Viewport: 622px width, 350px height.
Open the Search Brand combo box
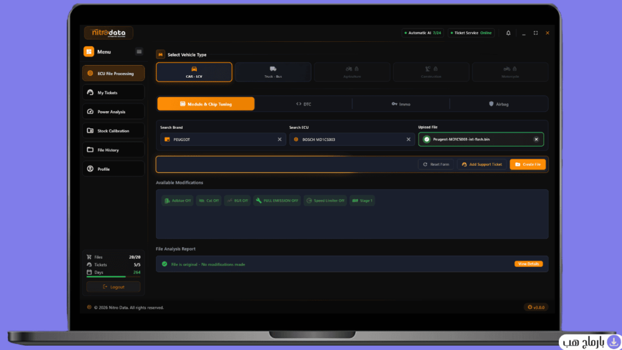[x=223, y=139]
